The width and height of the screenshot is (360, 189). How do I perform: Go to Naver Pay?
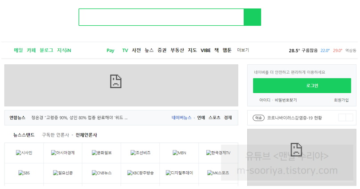click(110, 51)
